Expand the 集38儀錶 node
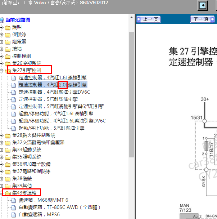 pos(1,179)
